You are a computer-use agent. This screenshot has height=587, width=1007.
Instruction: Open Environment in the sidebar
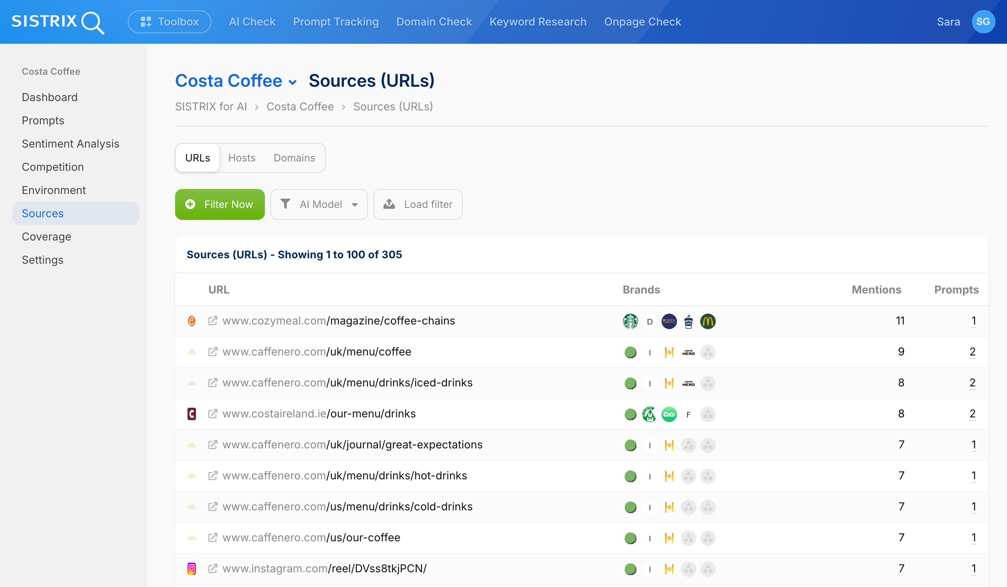53,190
